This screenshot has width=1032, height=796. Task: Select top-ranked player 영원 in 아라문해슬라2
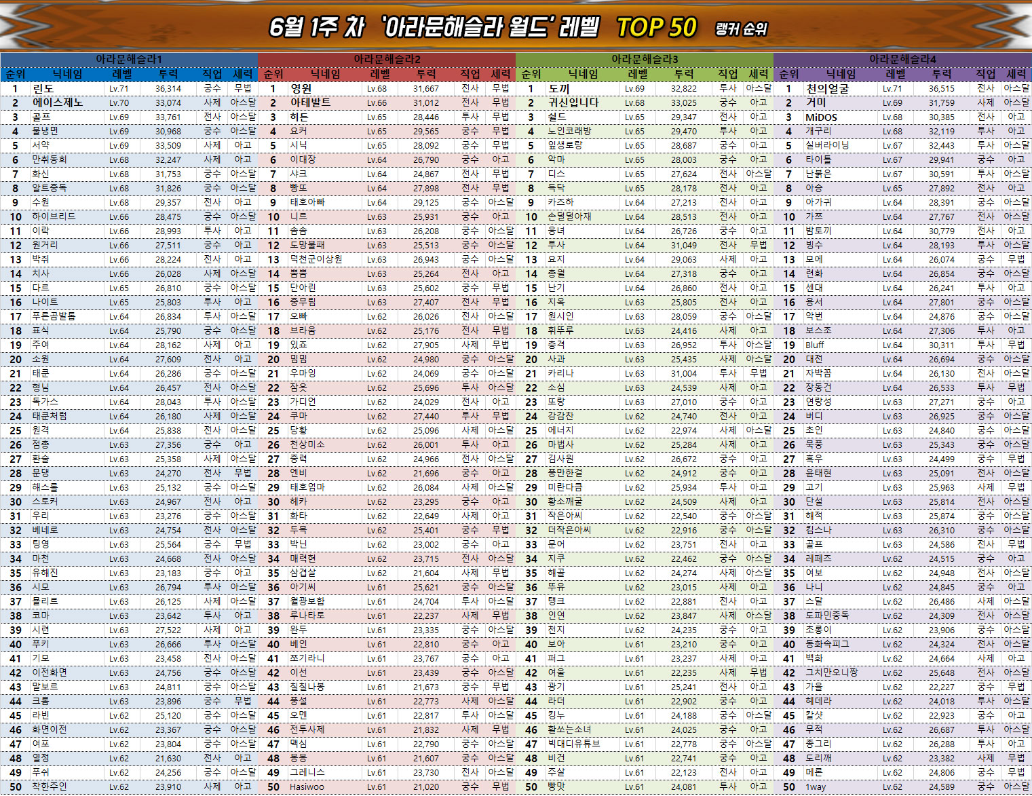click(x=301, y=89)
